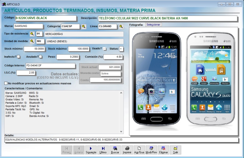244x158 pixels.
Task: Click the product photo of phones
Action: (184, 81)
